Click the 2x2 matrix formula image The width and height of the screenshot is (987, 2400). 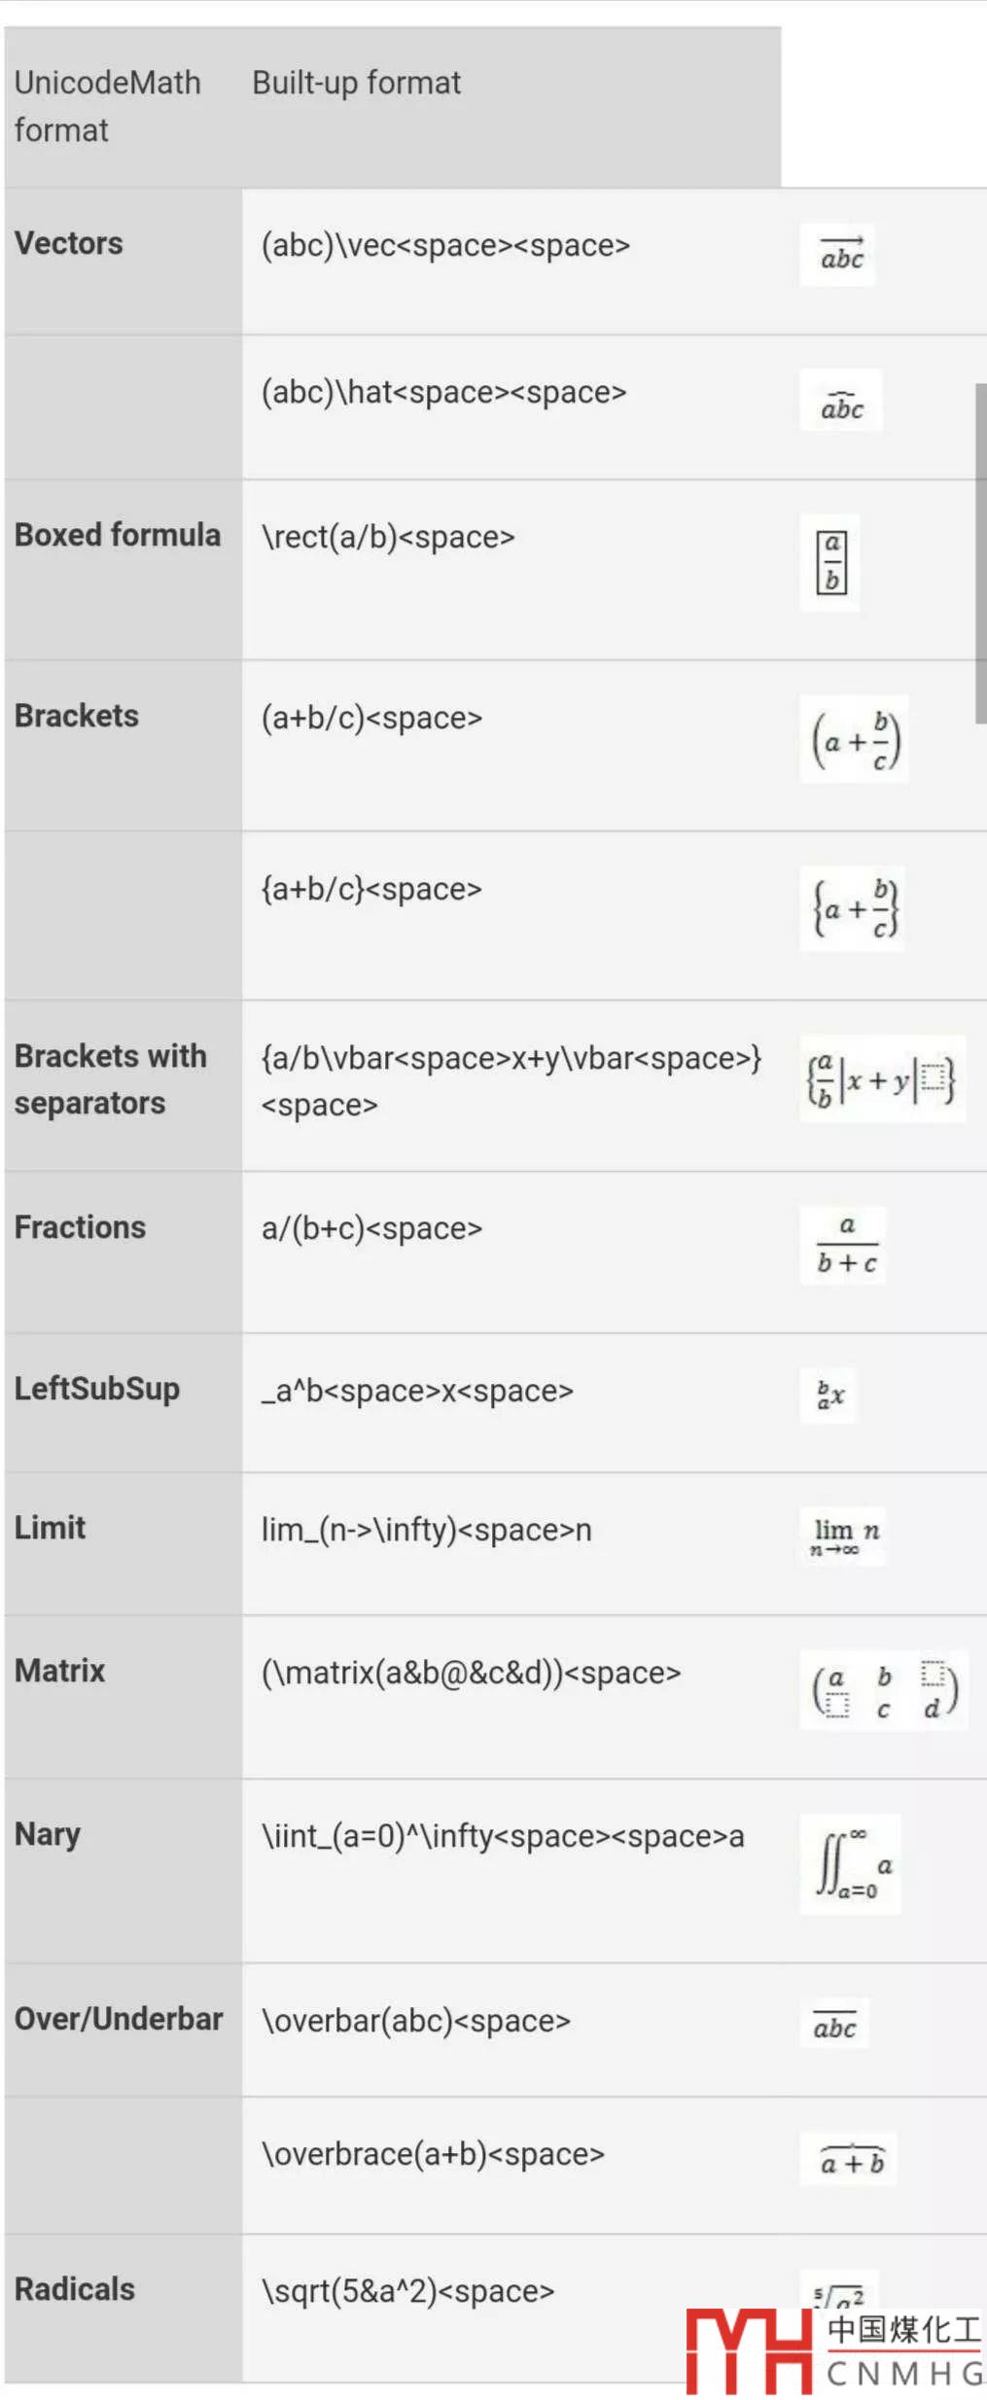pyautogui.click(x=884, y=1692)
